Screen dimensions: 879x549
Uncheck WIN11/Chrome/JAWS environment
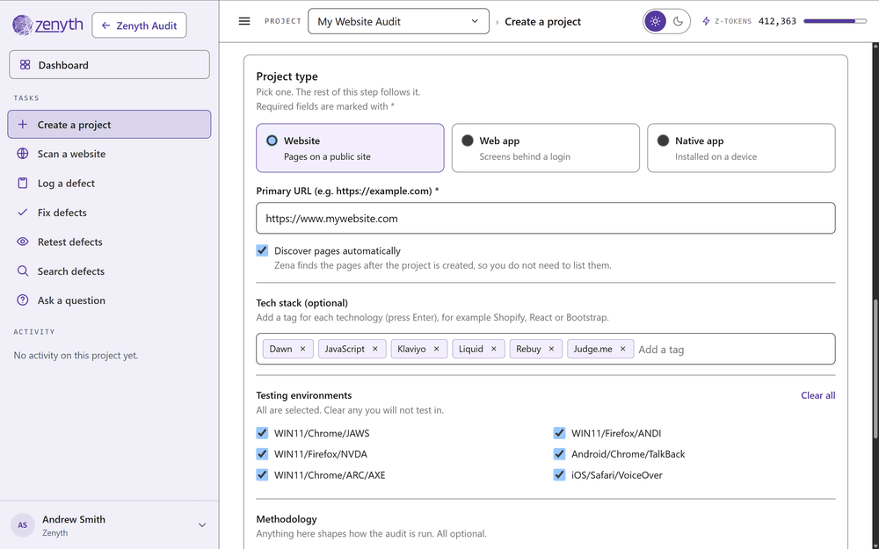click(x=262, y=433)
